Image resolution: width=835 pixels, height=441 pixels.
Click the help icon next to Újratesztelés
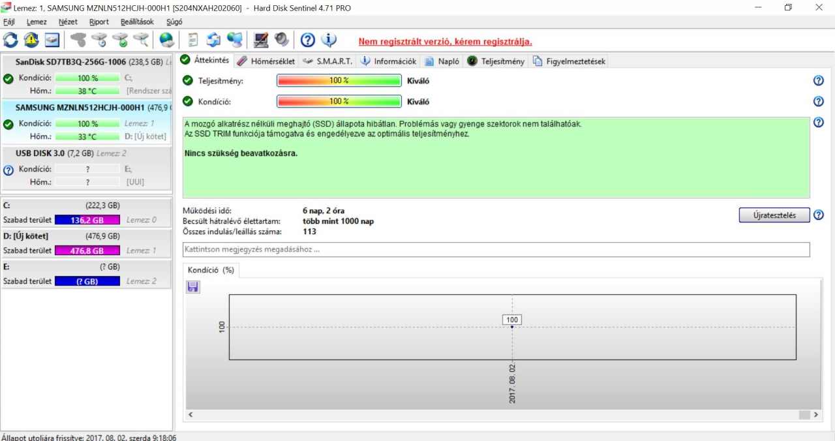pyautogui.click(x=819, y=215)
